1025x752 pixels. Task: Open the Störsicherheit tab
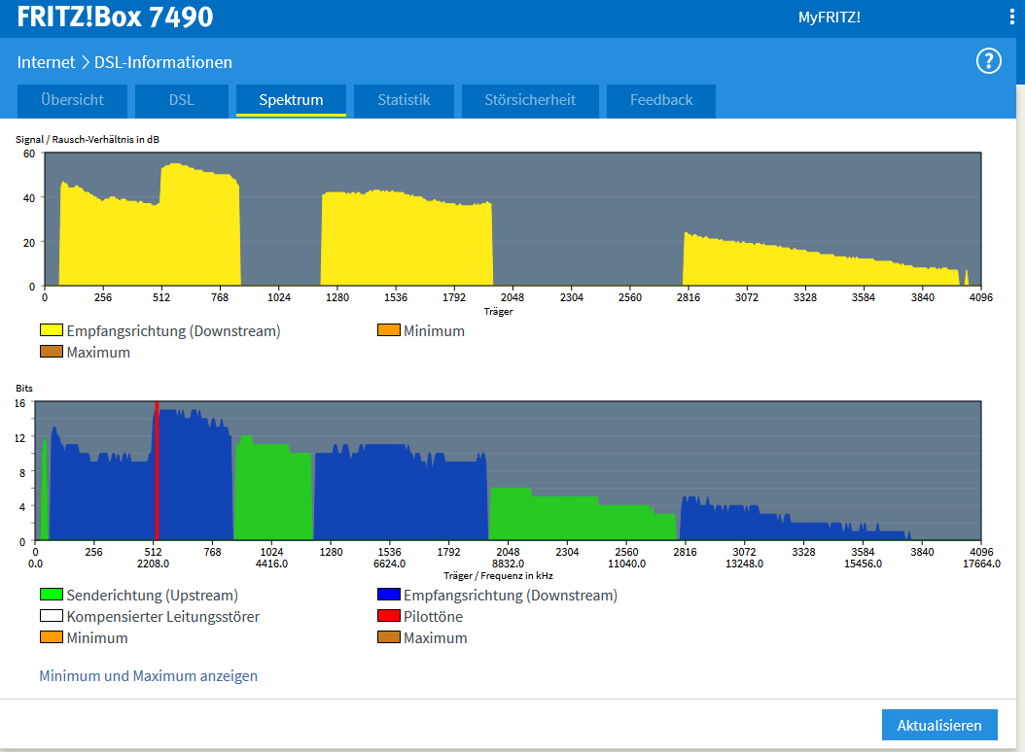(x=530, y=101)
